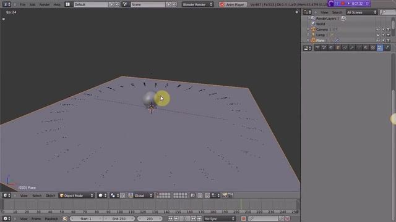Open the Object Data tab (triangle mesh icon)

pyautogui.click(x=359, y=48)
